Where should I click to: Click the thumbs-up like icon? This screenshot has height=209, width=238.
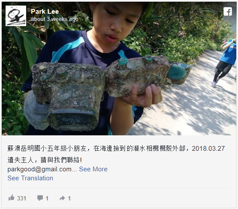click(12, 197)
